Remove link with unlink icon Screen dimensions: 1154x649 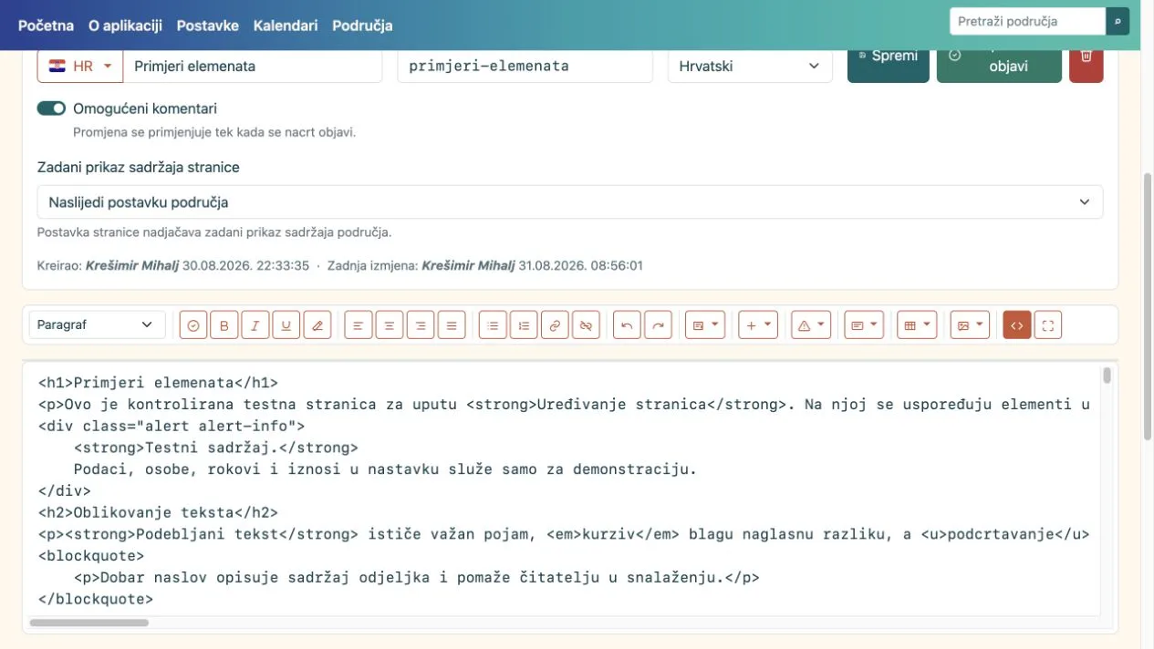586,325
